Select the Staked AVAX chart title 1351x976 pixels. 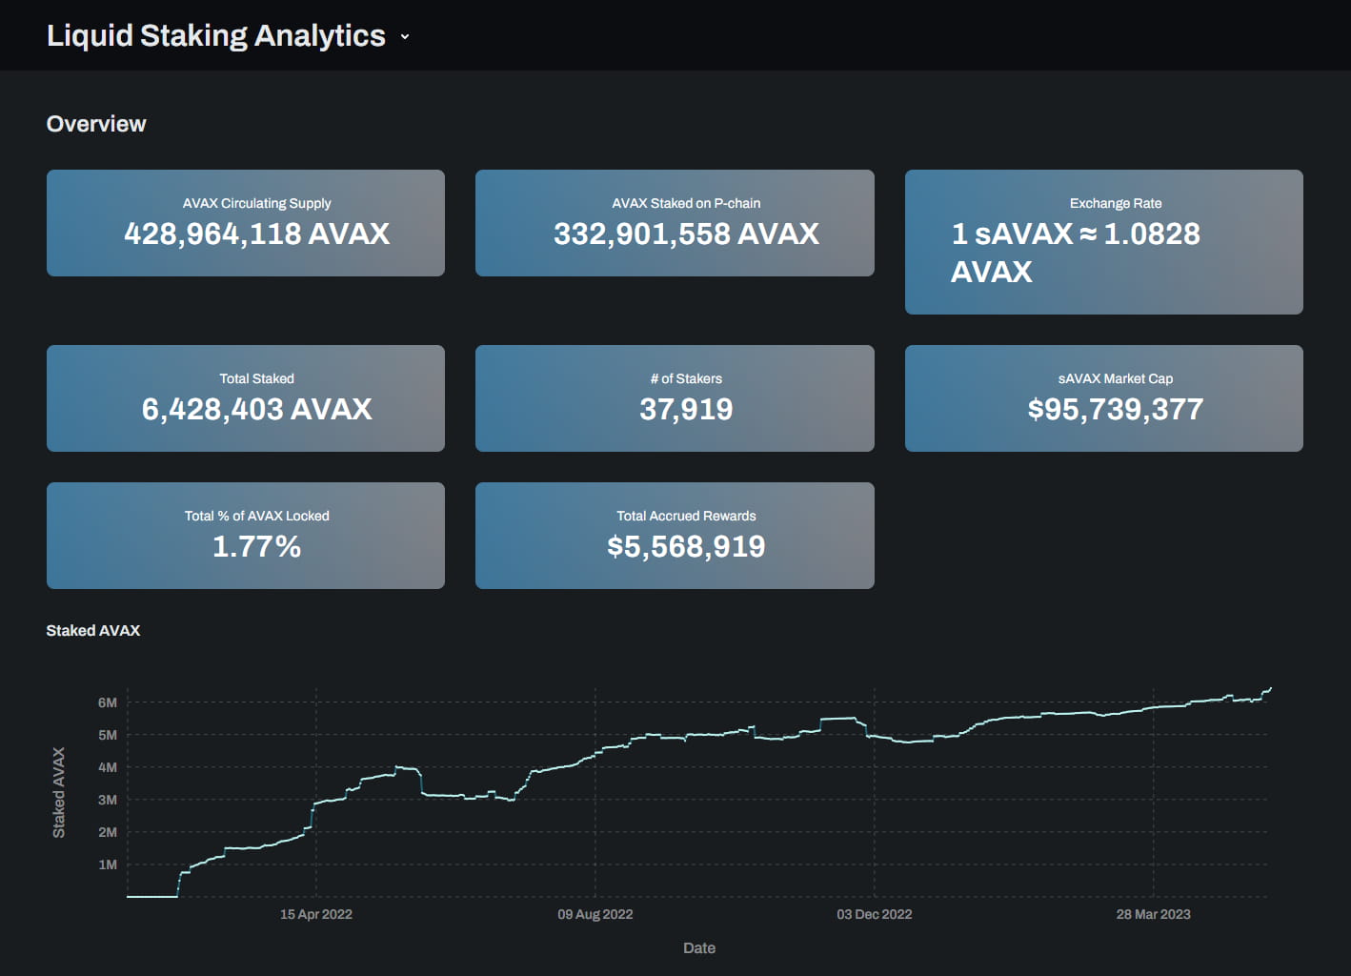(x=92, y=630)
